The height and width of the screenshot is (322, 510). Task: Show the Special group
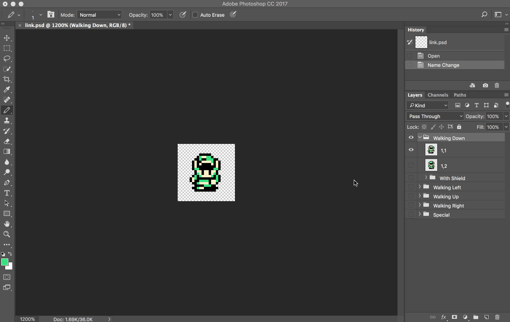(x=411, y=214)
